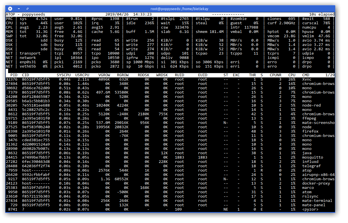Select the rslsync process row
Viewport: 348px width, 223px height.
[x=170, y=196]
